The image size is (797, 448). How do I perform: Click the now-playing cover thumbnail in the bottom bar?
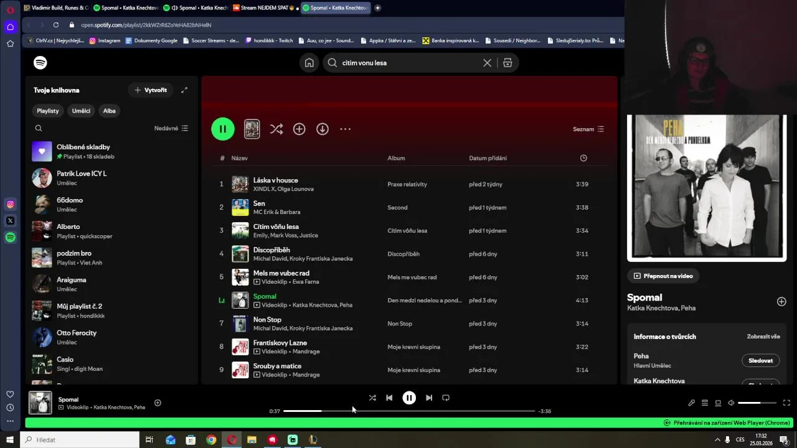40,403
